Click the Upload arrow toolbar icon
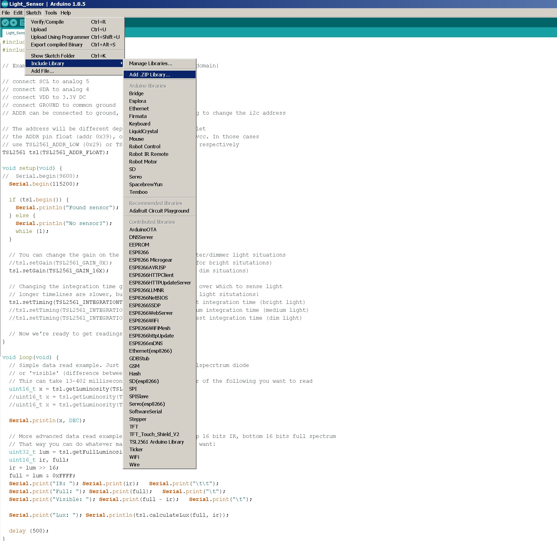This screenshot has height=541, width=557. 14,22
